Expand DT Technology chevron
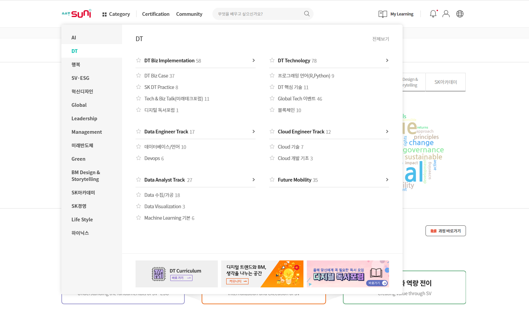Screen dimensions: 529x314 (x=387, y=60)
